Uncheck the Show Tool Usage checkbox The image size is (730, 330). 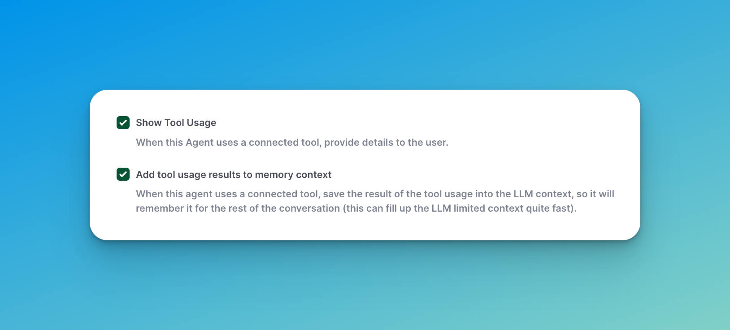(123, 122)
